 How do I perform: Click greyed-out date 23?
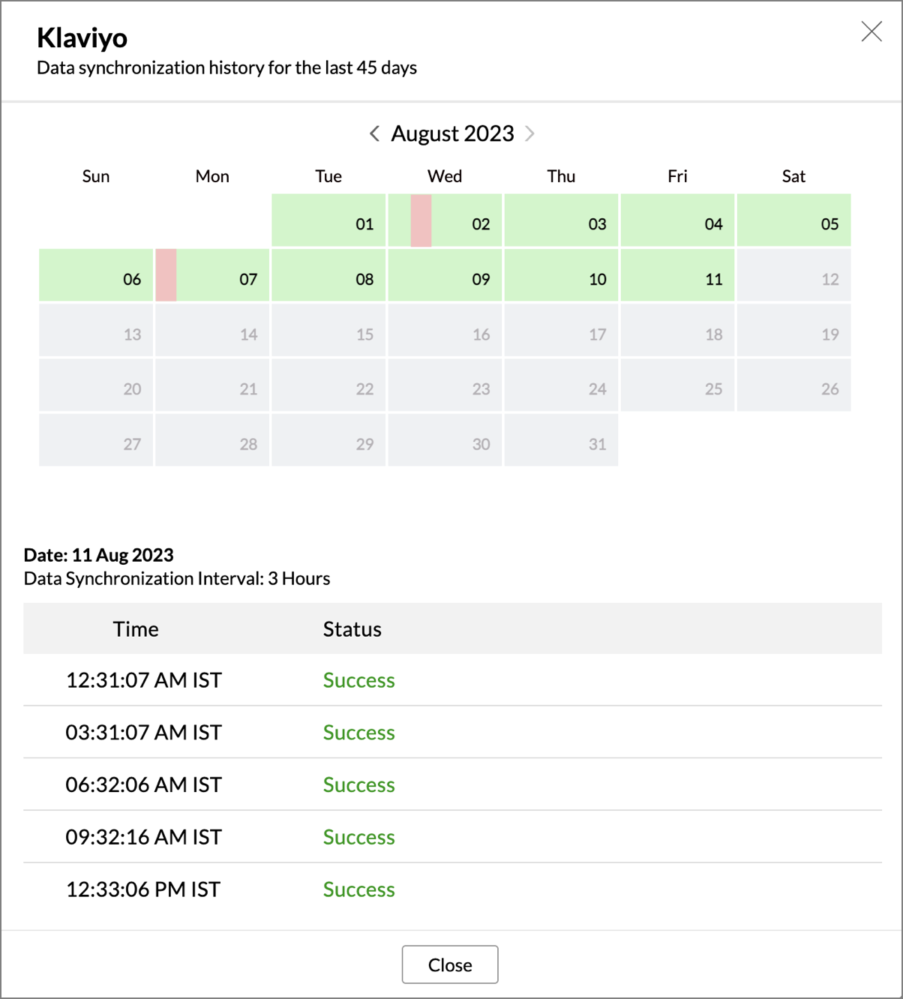445,385
